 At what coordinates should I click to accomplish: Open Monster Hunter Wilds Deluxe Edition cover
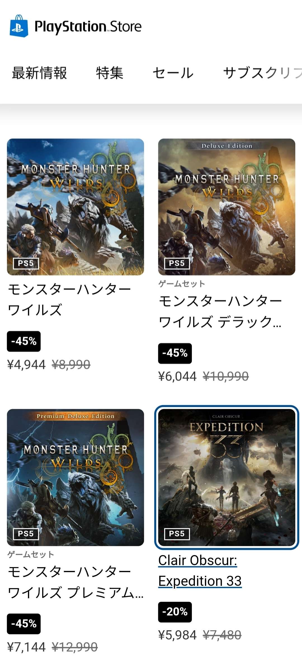pyautogui.click(x=226, y=207)
